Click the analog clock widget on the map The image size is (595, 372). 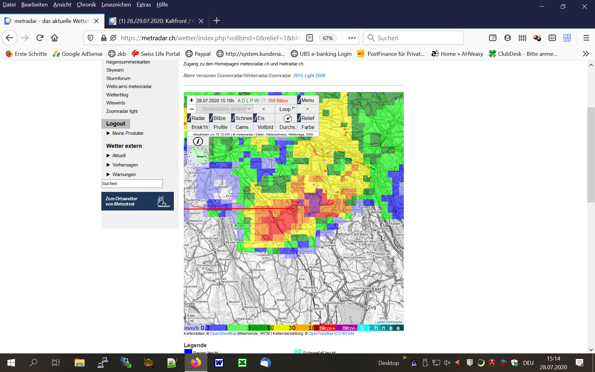click(x=198, y=157)
